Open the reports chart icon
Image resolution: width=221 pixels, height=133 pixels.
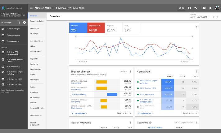[x=189, y=8]
